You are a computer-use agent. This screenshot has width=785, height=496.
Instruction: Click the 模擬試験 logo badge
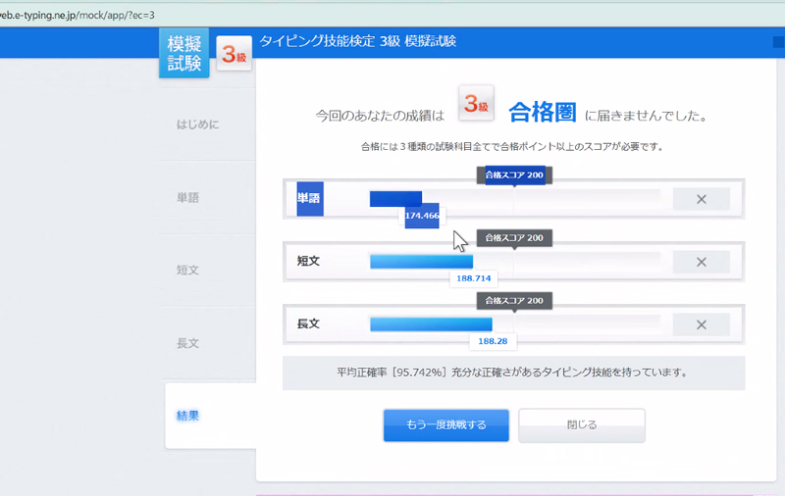183,53
